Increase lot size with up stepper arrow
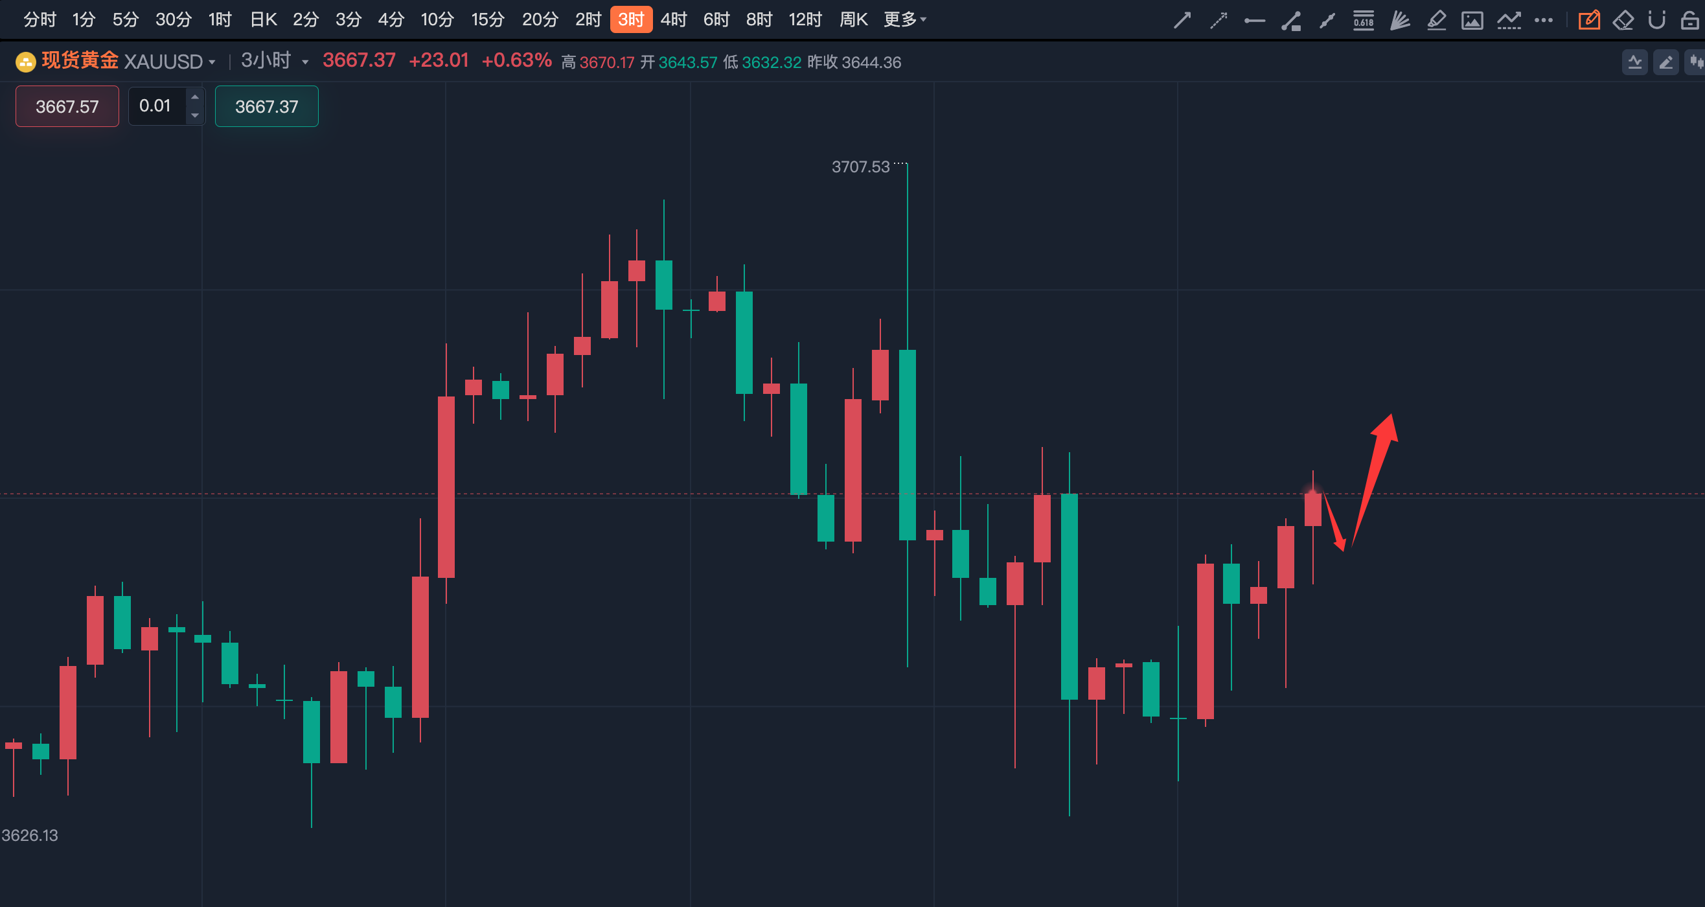This screenshot has height=907, width=1705. tap(194, 97)
